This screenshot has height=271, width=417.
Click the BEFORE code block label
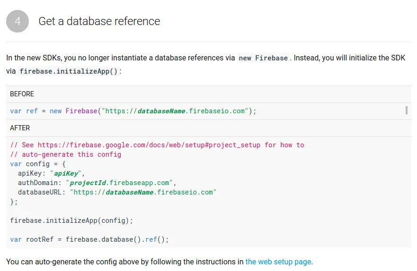click(22, 94)
